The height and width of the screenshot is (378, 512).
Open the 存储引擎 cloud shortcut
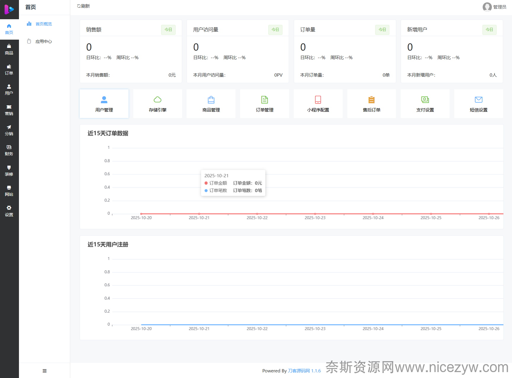(158, 104)
